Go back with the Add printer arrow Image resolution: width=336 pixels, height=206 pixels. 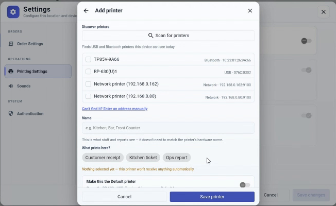(x=86, y=10)
